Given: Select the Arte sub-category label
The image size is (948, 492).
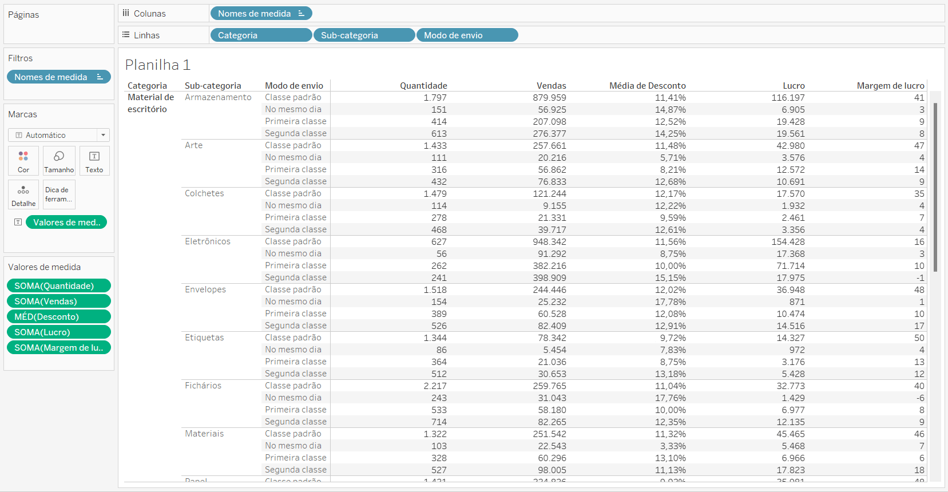Looking at the screenshot, I should (x=193, y=145).
